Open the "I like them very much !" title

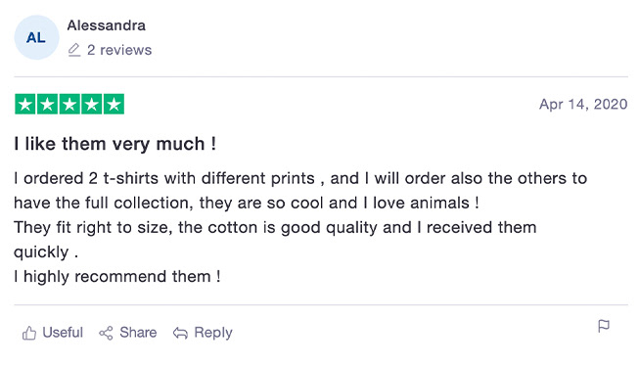(x=114, y=144)
